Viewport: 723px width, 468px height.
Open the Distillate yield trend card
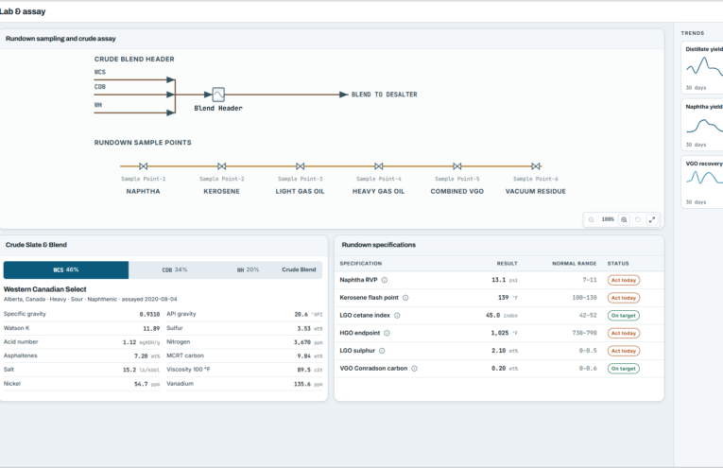[x=702, y=67]
